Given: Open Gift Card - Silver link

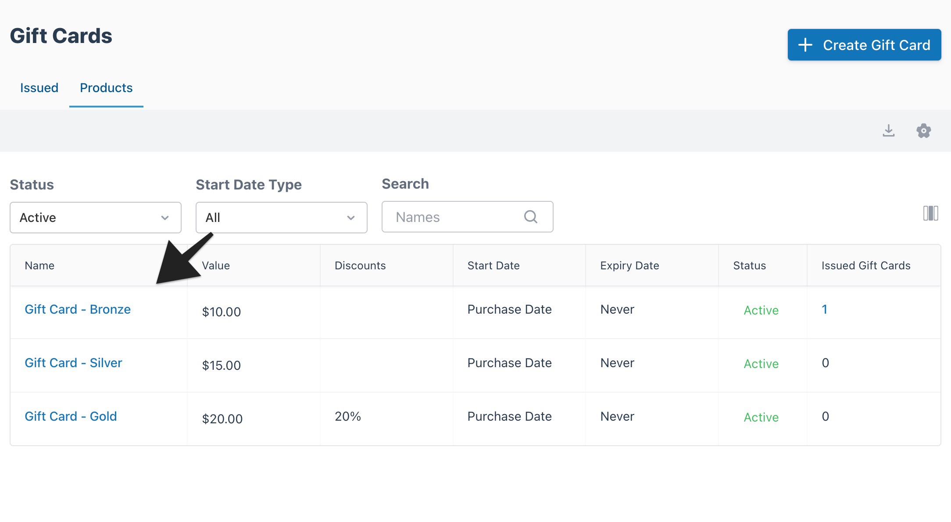Looking at the screenshot, I should (73, 363).
